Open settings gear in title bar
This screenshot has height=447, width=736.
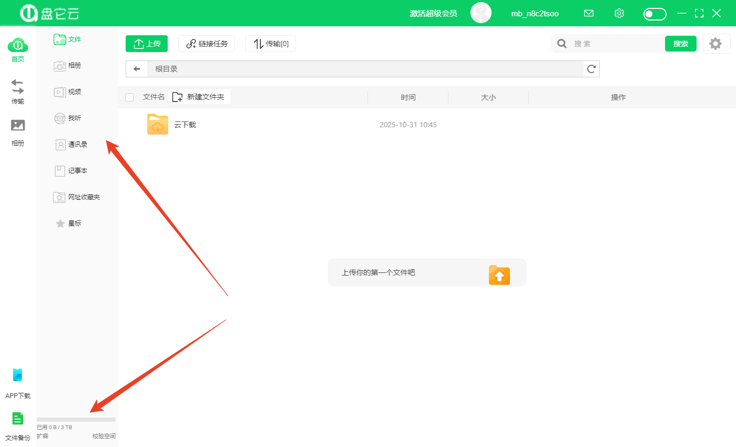[619, 14]
